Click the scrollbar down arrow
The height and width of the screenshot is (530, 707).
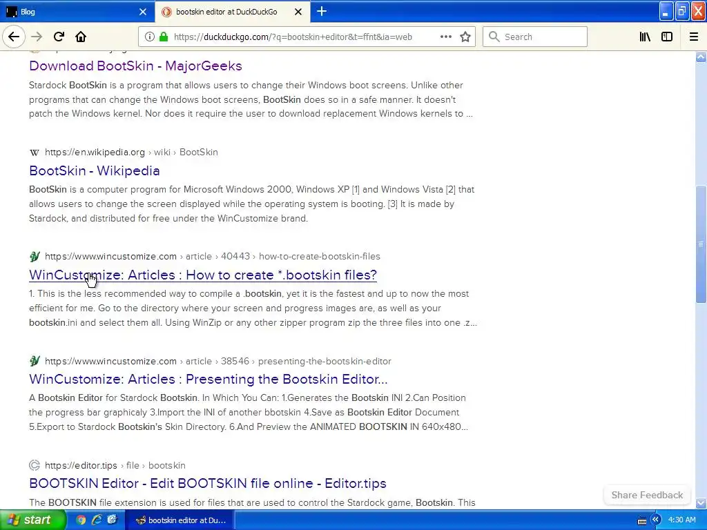coord(701,503)
